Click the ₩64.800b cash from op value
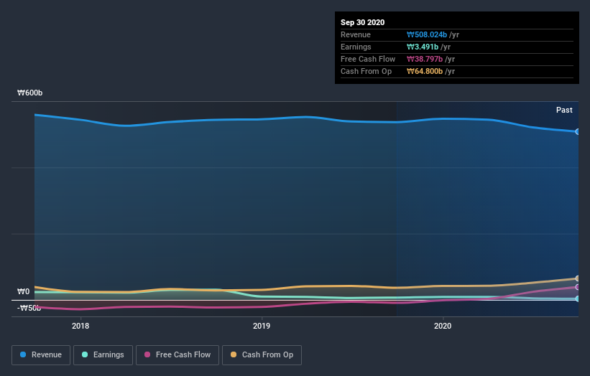Screen dimensions: 590x376 [425, 71]
